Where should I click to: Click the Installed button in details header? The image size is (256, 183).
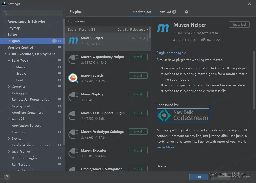tap(239, 25)
